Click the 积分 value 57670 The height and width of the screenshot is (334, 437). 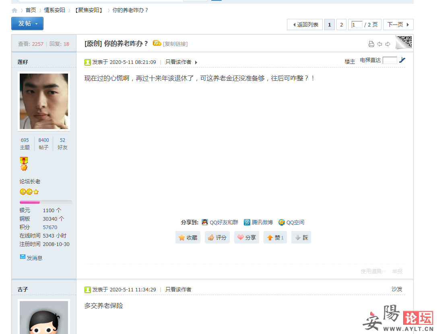[x=50, y=227]
